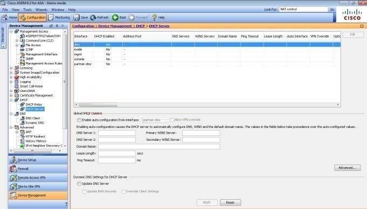This screenshot has height=209, width=367.
Task: Open the Remote Access VPN pane icon
Action: (x=13, y=178)
